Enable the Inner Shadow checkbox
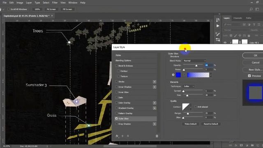Viewport: 263px width, 148px height. 116,87
